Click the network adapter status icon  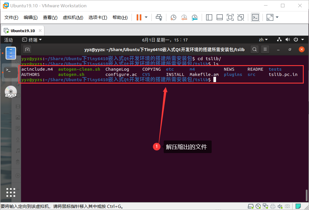click(x=265, y=206)
